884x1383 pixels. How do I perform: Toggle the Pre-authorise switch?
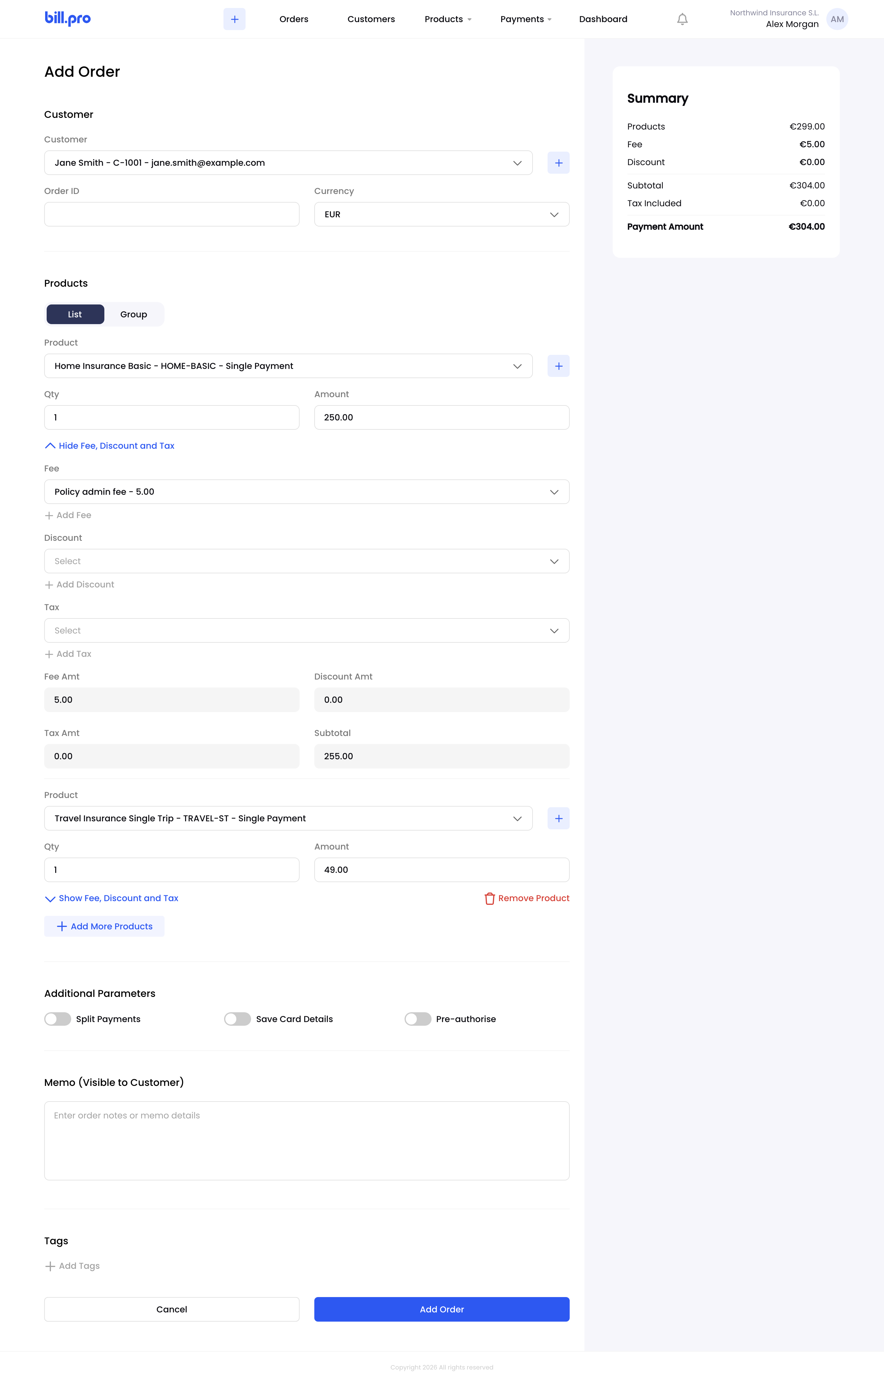tap(417, 1019)
